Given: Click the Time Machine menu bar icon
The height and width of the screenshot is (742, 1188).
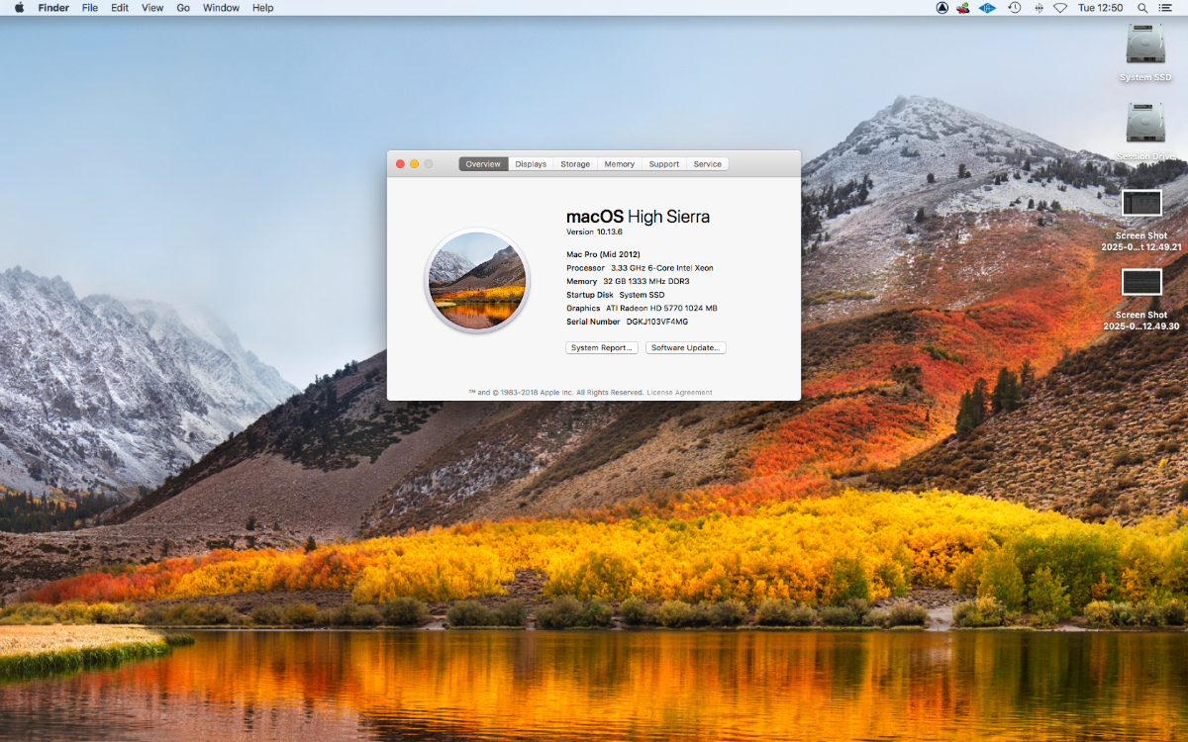Looking at the screenshot, I should [1014, 8].
